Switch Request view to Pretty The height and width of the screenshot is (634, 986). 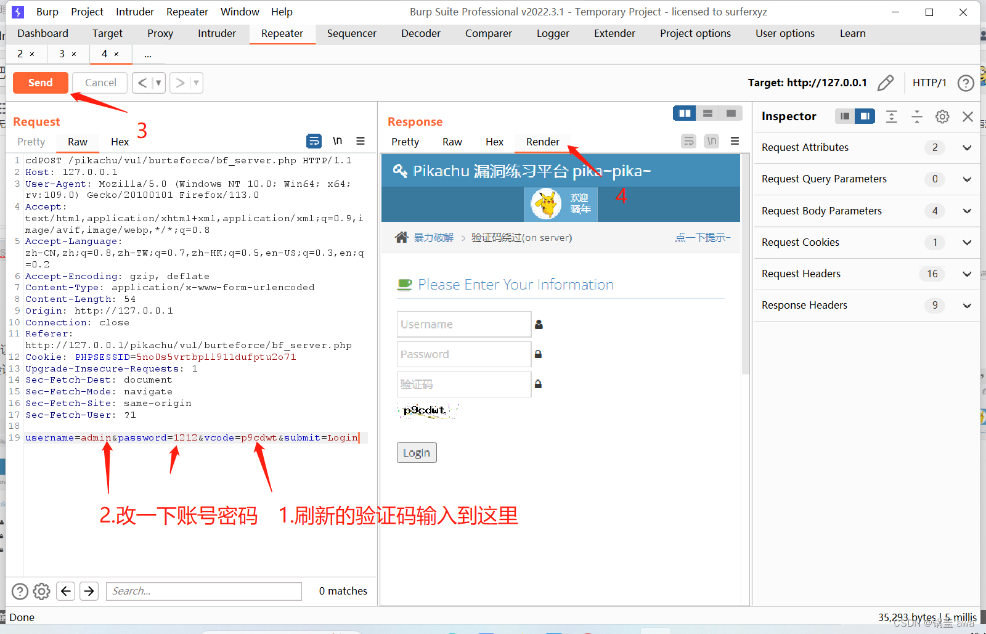click(x=31, y=142)
